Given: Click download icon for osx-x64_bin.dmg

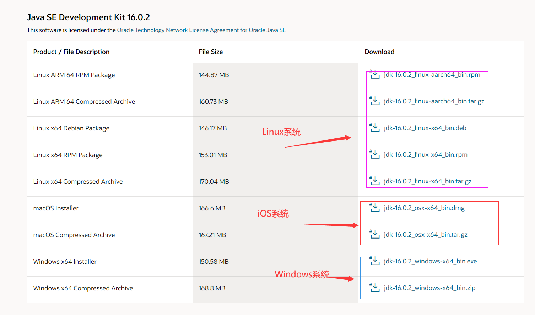Looking at the screenshot, I should coord(374,208).
